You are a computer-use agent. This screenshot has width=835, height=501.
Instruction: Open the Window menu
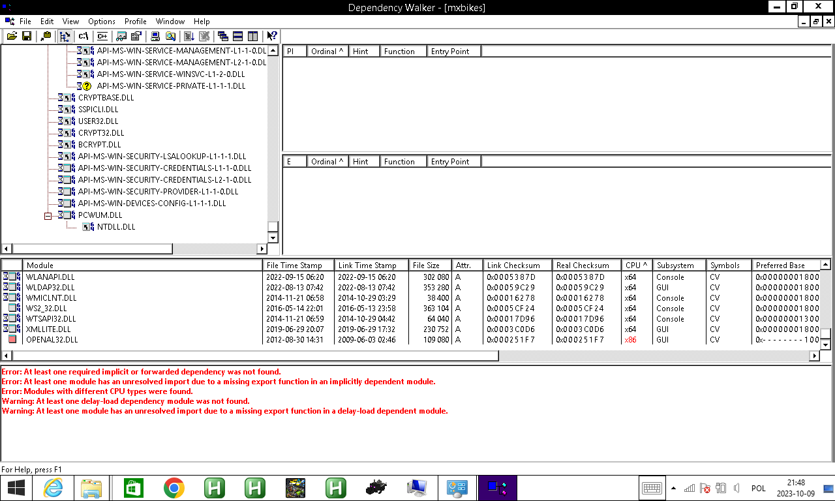click(x=171, y=22)
